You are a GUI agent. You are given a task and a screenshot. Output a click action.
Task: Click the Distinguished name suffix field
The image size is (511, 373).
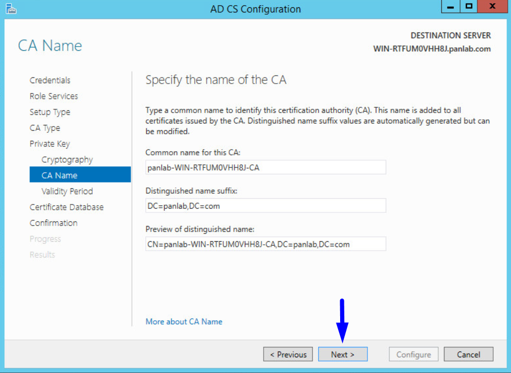tap(265, 206)
